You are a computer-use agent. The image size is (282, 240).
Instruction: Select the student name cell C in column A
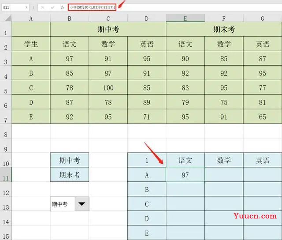(x=31, y=87)
